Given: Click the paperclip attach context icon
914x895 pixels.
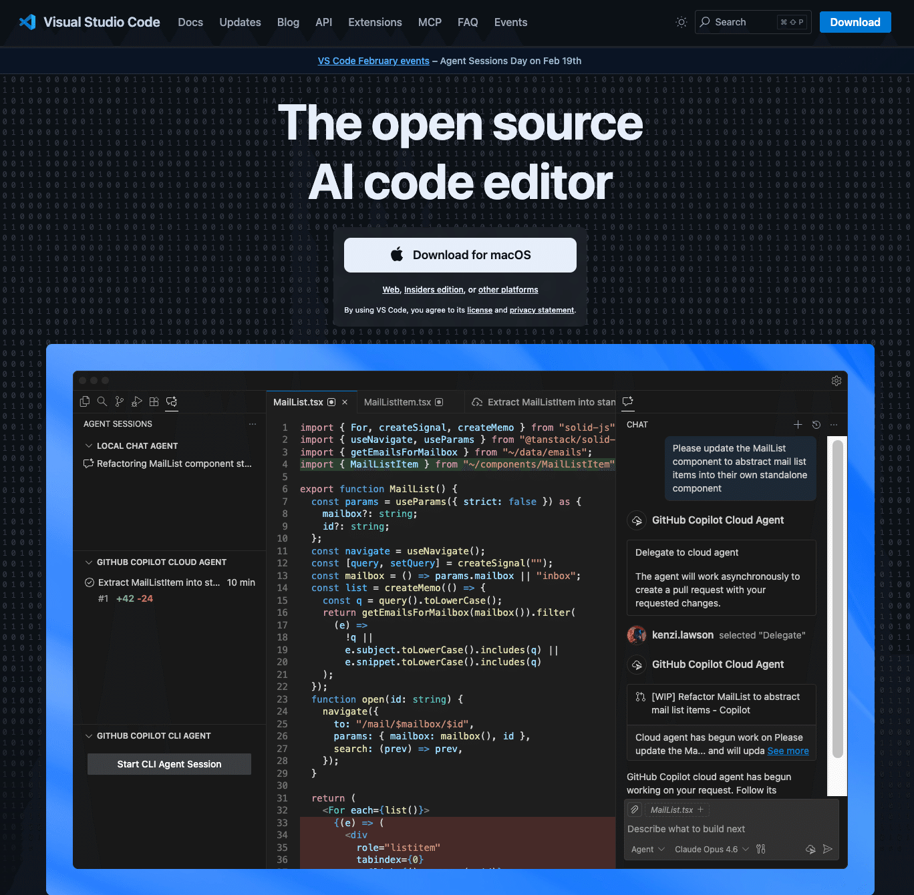Looking at the screenshot, I should click(x=635, y=810).
